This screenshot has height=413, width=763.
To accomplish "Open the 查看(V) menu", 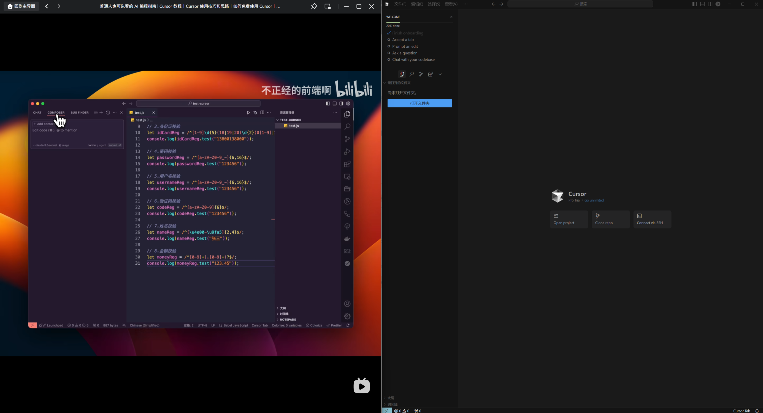I will coord(451,4).
